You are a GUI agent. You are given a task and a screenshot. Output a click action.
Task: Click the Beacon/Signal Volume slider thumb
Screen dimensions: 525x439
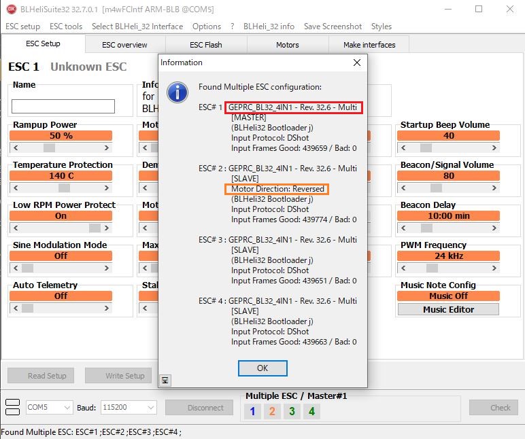436,188
